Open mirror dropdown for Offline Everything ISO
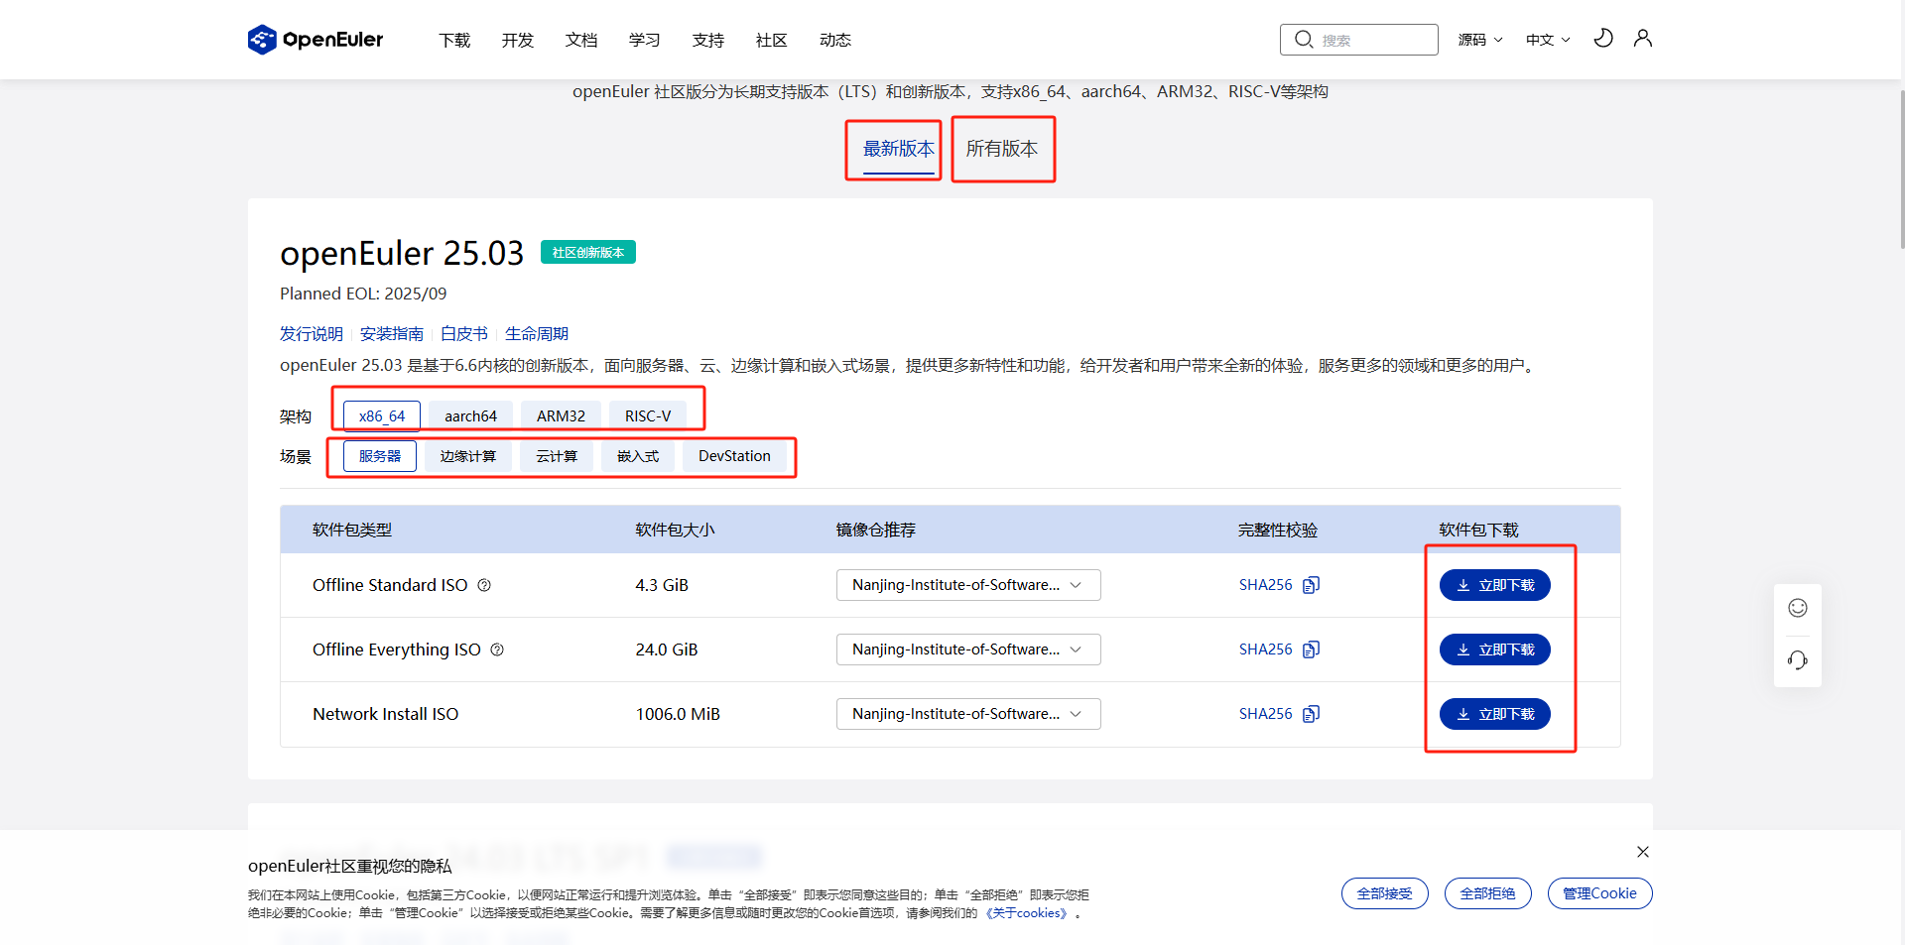Viewport: 1905px width, 945px height. click(968, 650)
